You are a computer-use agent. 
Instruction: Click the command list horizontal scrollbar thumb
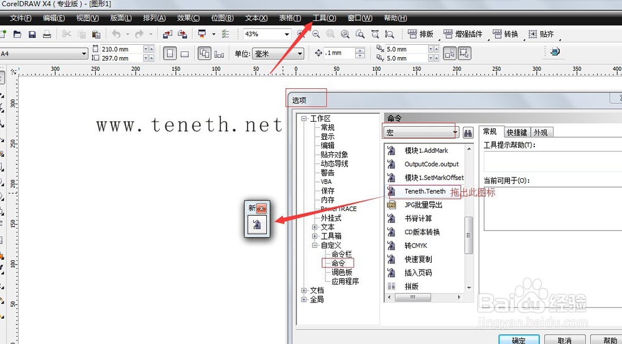coord(413,297)
